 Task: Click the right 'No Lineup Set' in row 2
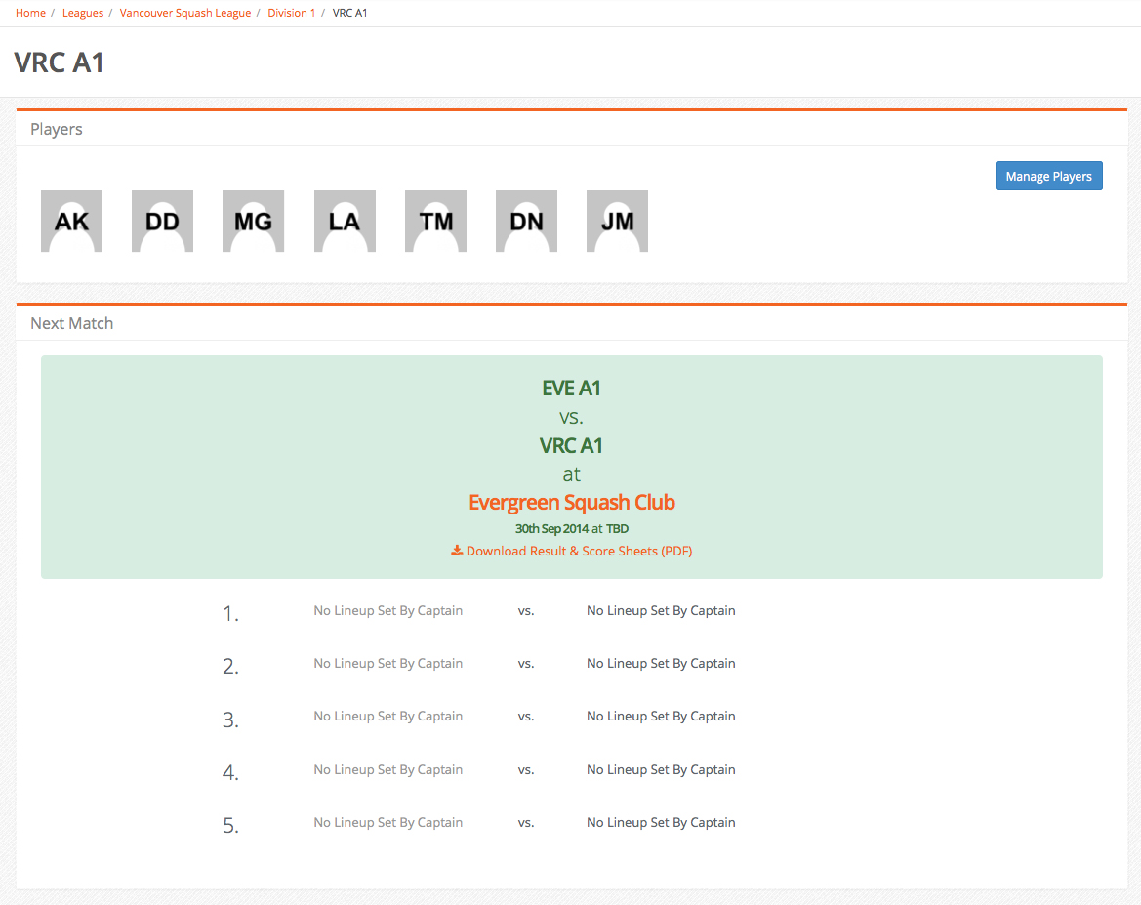click(661, 663)
